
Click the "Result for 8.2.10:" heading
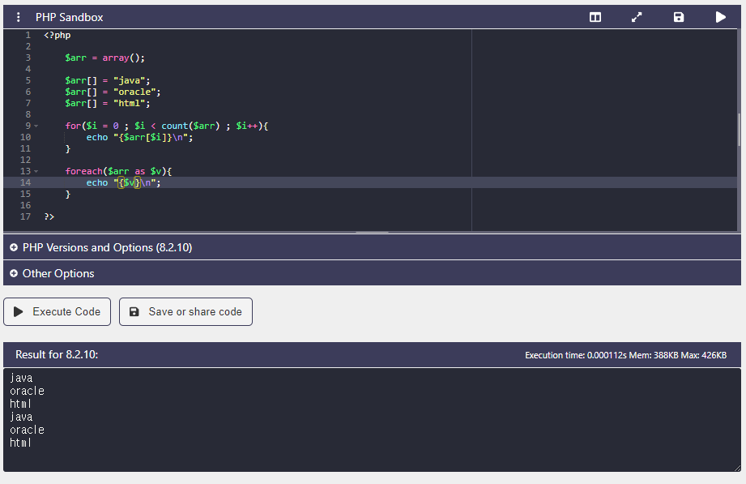[x=57, y=354]
